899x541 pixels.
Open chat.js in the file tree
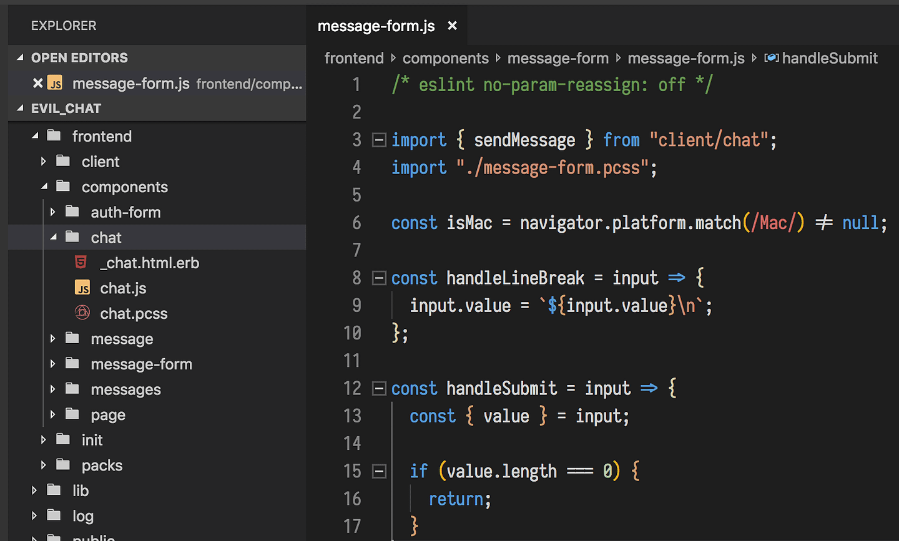123,288
